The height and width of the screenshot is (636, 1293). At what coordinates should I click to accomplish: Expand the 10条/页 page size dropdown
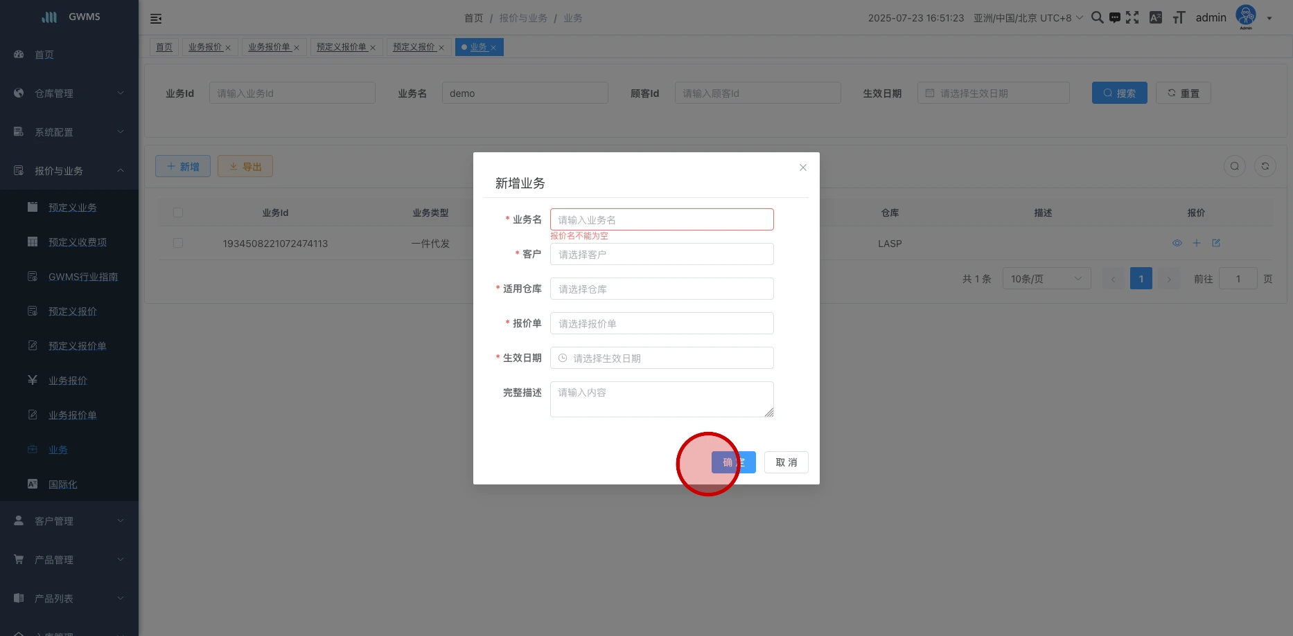(1046, 279)
